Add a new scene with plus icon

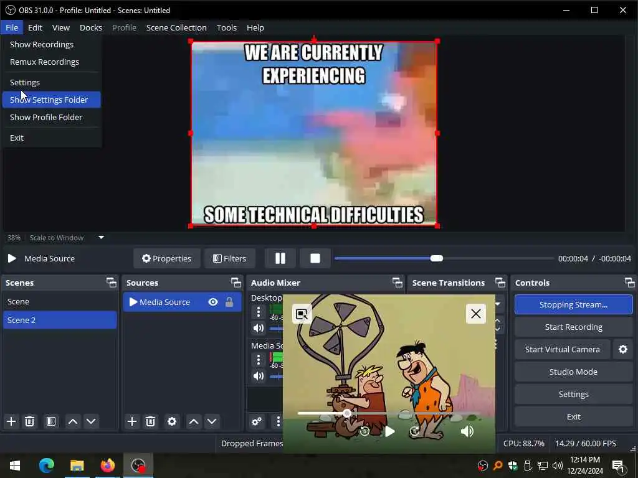pos(11,421)
